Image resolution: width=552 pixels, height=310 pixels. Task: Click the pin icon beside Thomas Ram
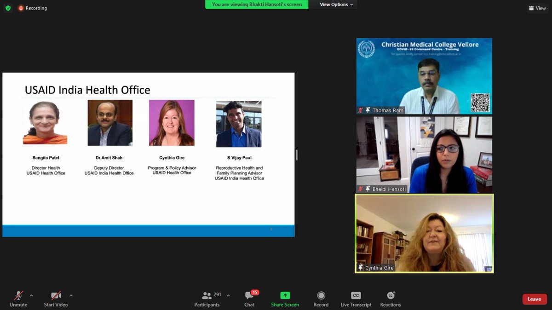(x=368, y=110)
